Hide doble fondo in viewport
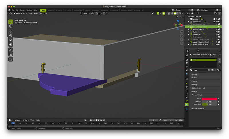This screenshot has height=139, width=229. (x=217, y=34)
